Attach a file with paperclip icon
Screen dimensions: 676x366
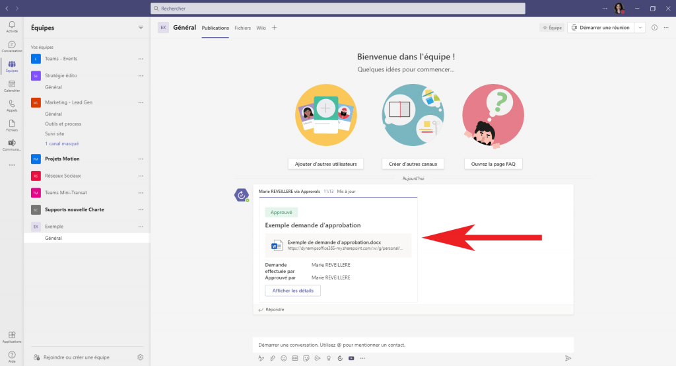273,358
